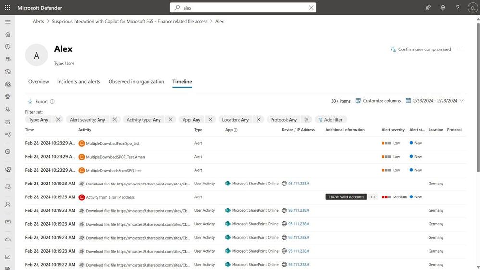
Task: Go to Alerts in the breadcrumb
Action: pyautogui.click(x=38, y=22)
